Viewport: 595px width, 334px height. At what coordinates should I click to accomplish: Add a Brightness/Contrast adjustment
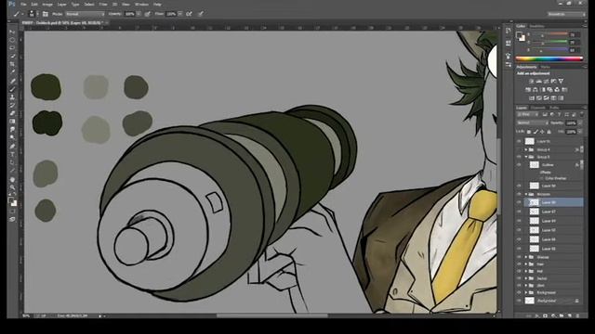[531, 81]
